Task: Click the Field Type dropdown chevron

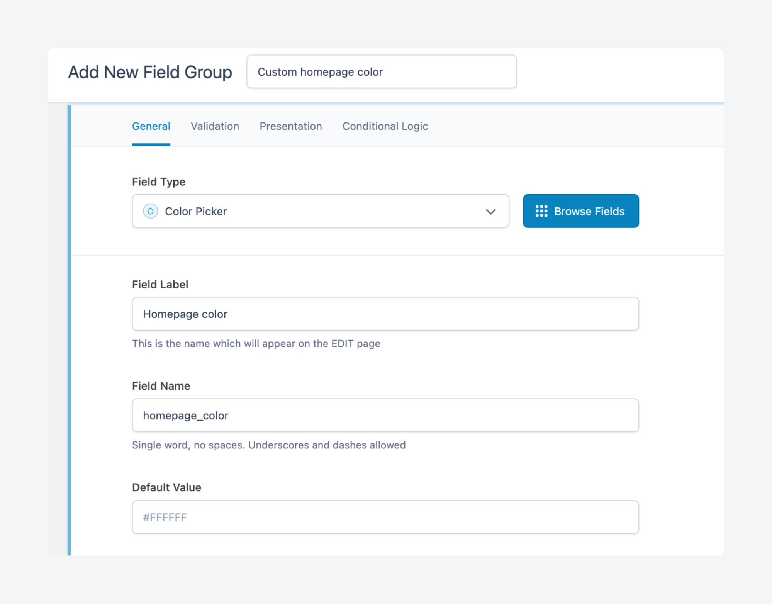Action: click(x=490, y=212)
